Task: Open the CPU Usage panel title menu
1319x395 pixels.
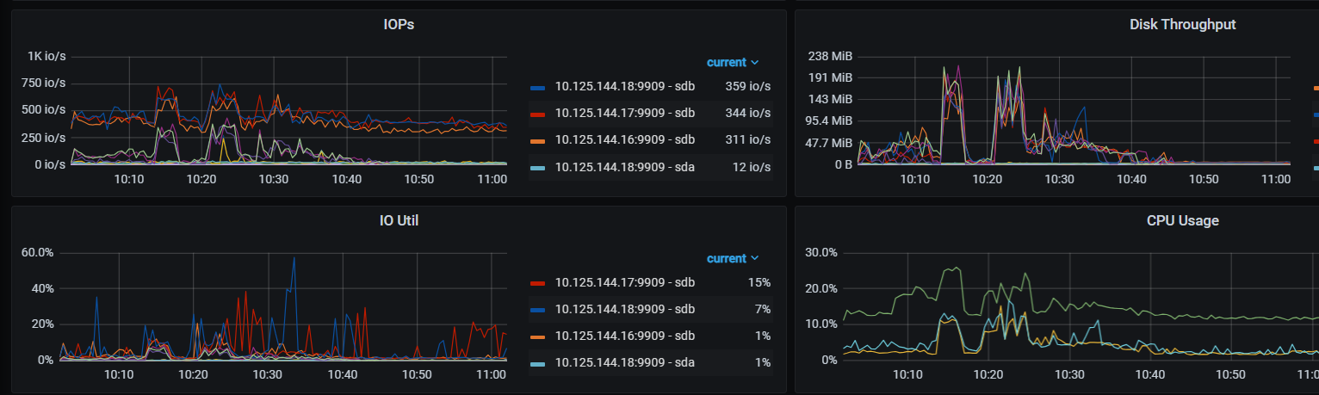Action: [1182, 221]
